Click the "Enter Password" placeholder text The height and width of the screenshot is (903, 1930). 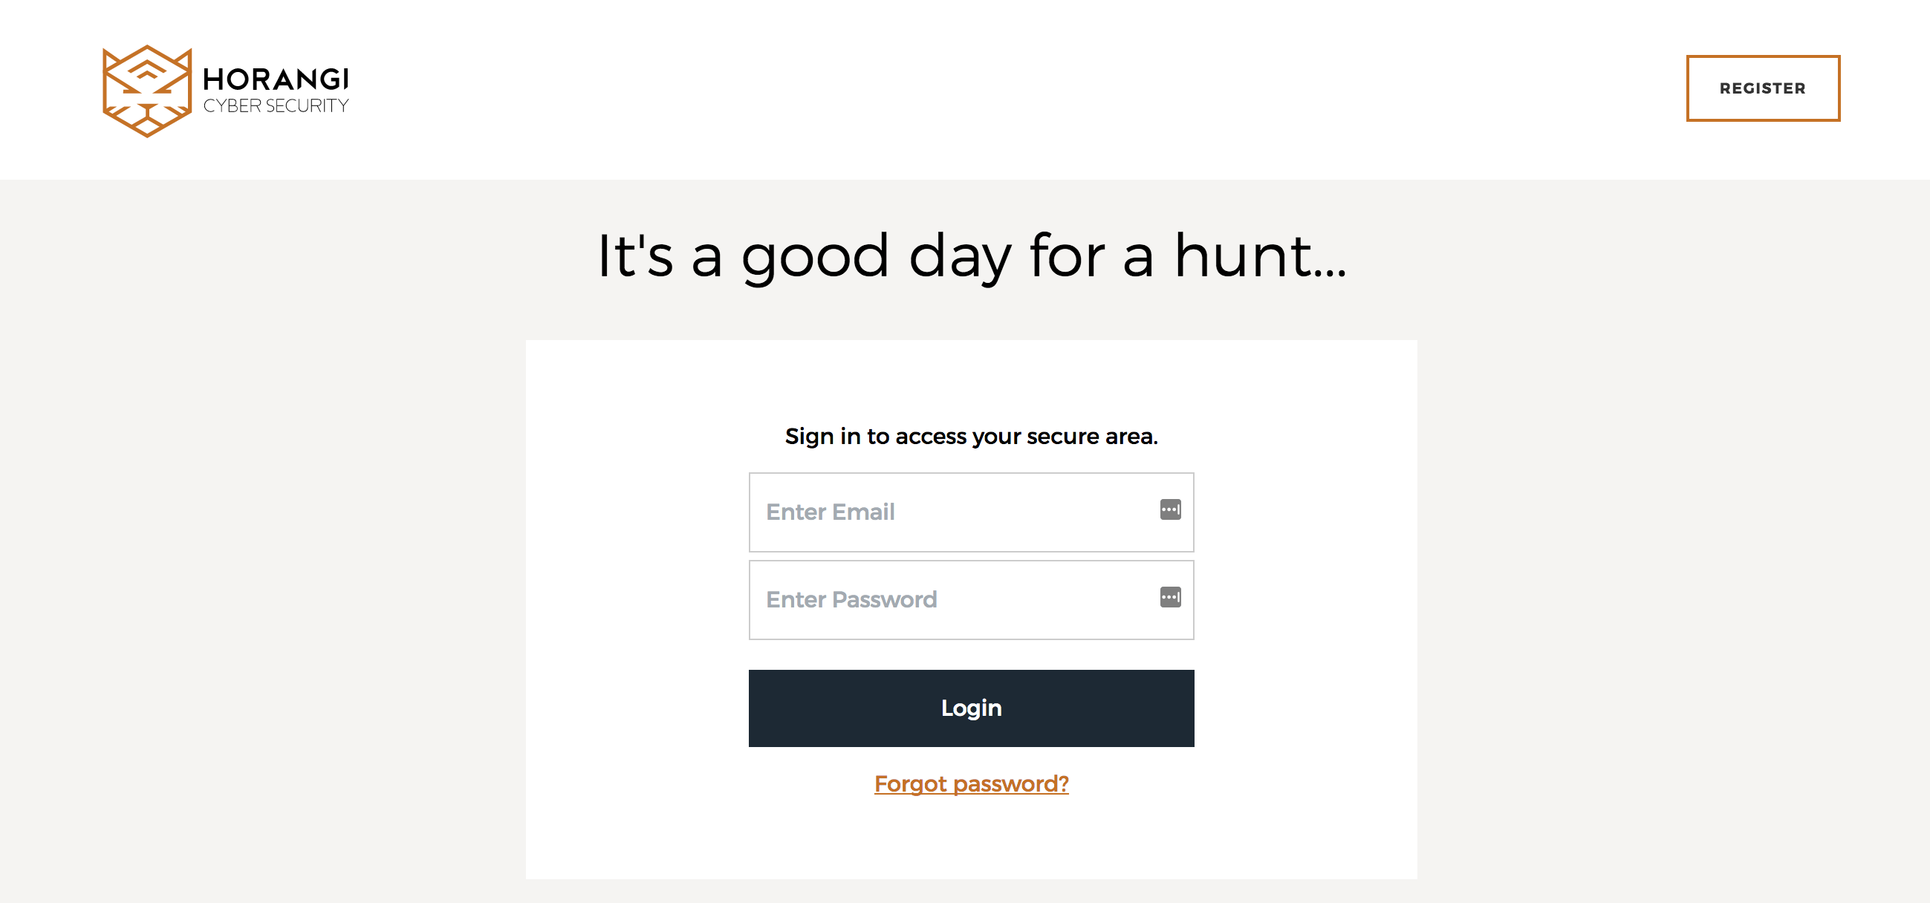[x=851, y=599]
